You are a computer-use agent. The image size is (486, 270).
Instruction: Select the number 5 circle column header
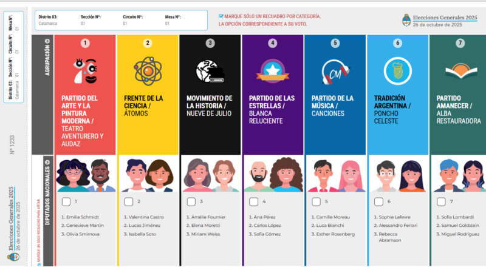click(335, 43)
